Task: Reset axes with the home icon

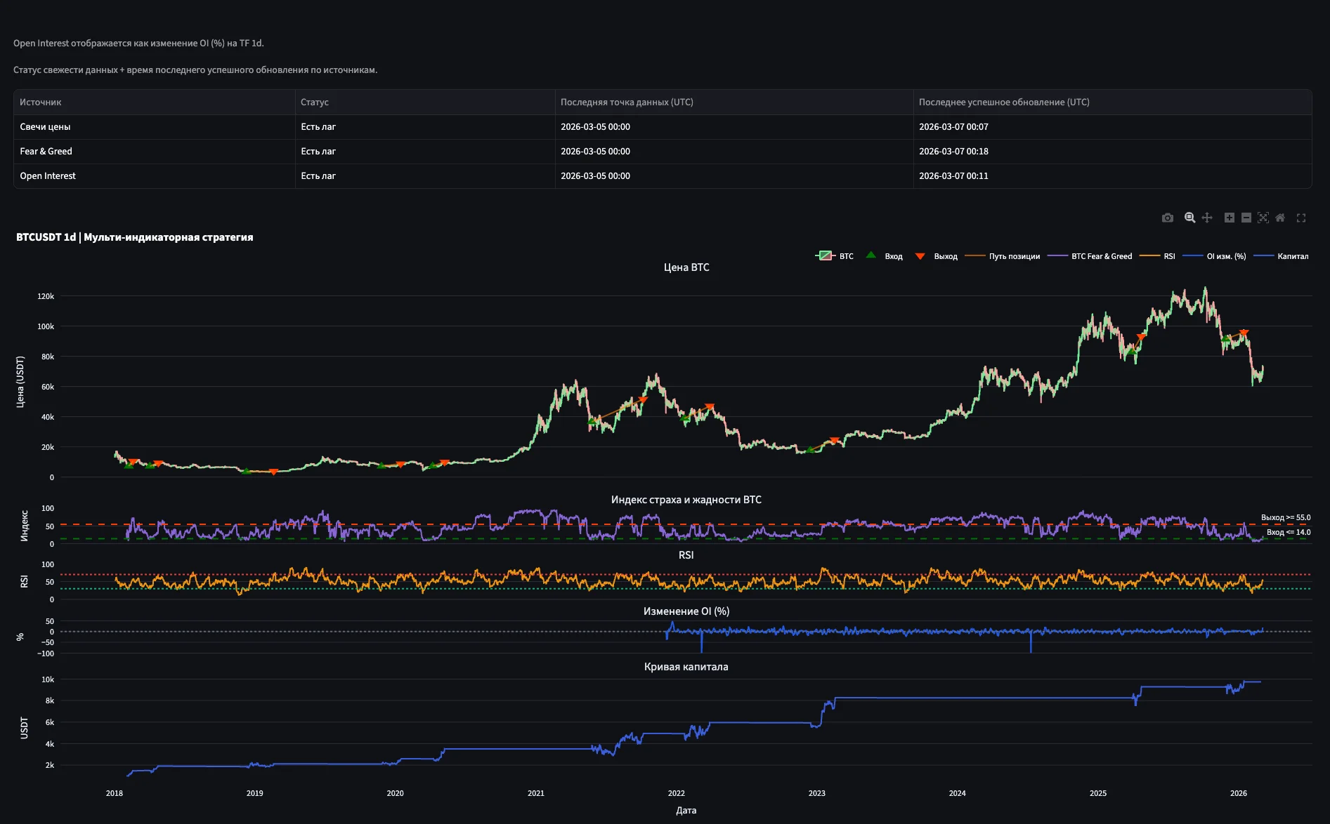Action: [1280, 218]
